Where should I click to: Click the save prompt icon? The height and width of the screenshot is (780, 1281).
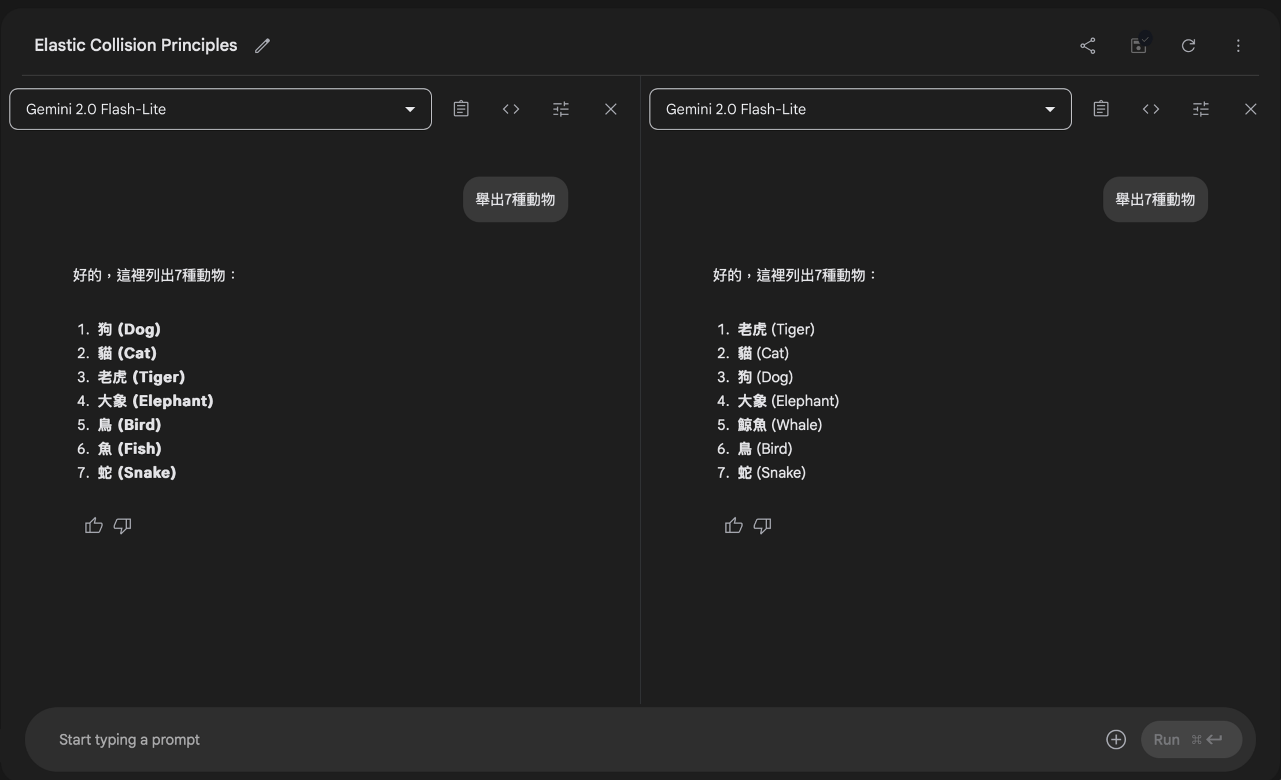[x=1138, y=46]
